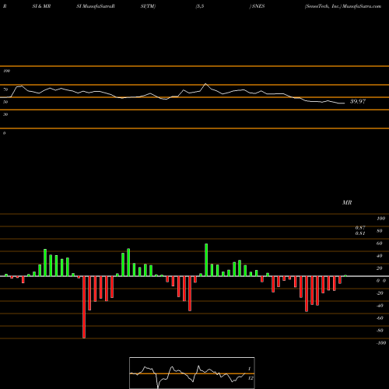
Task: Click the MunafaSutra.com title text
Action: 362,6
